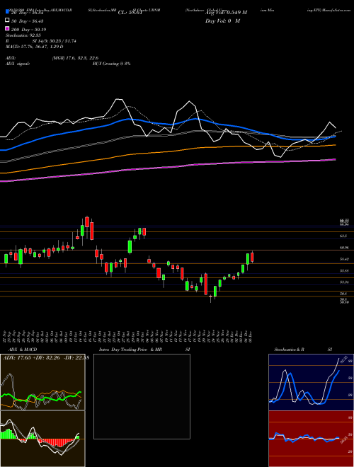The image size is (354, 467).
Task: Click the tallest red candlestick at the October peak
Action: point(87,222)
